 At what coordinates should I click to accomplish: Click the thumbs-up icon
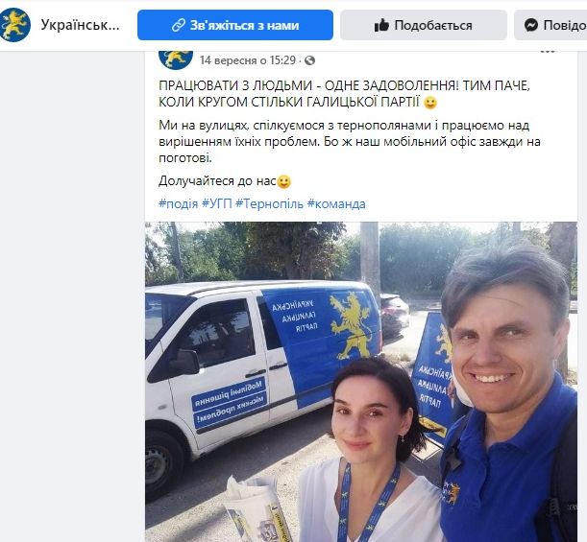coord(381,25)
